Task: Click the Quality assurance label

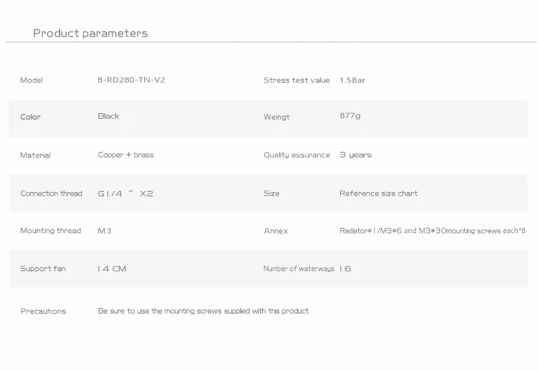Action: pos(297,155)
